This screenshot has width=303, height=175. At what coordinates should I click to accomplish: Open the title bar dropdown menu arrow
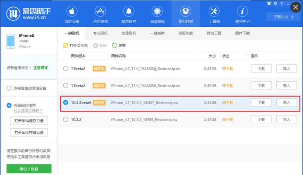(x=282, y=3)
